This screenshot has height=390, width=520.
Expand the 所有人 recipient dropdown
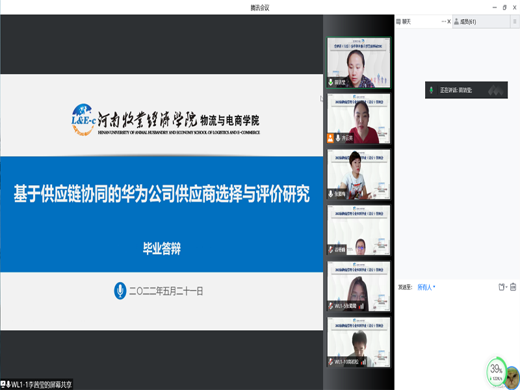[426, 287]
